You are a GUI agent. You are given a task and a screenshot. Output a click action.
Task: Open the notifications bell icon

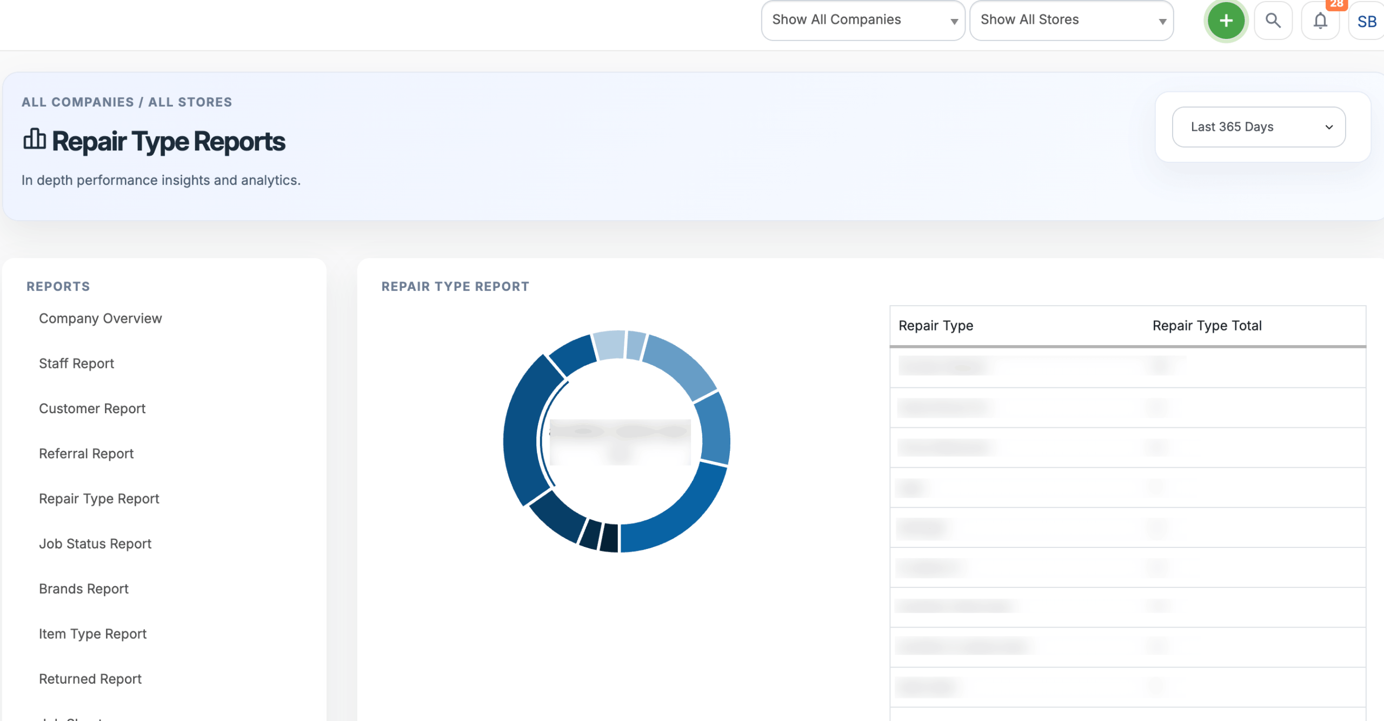tap(1320, 21)
